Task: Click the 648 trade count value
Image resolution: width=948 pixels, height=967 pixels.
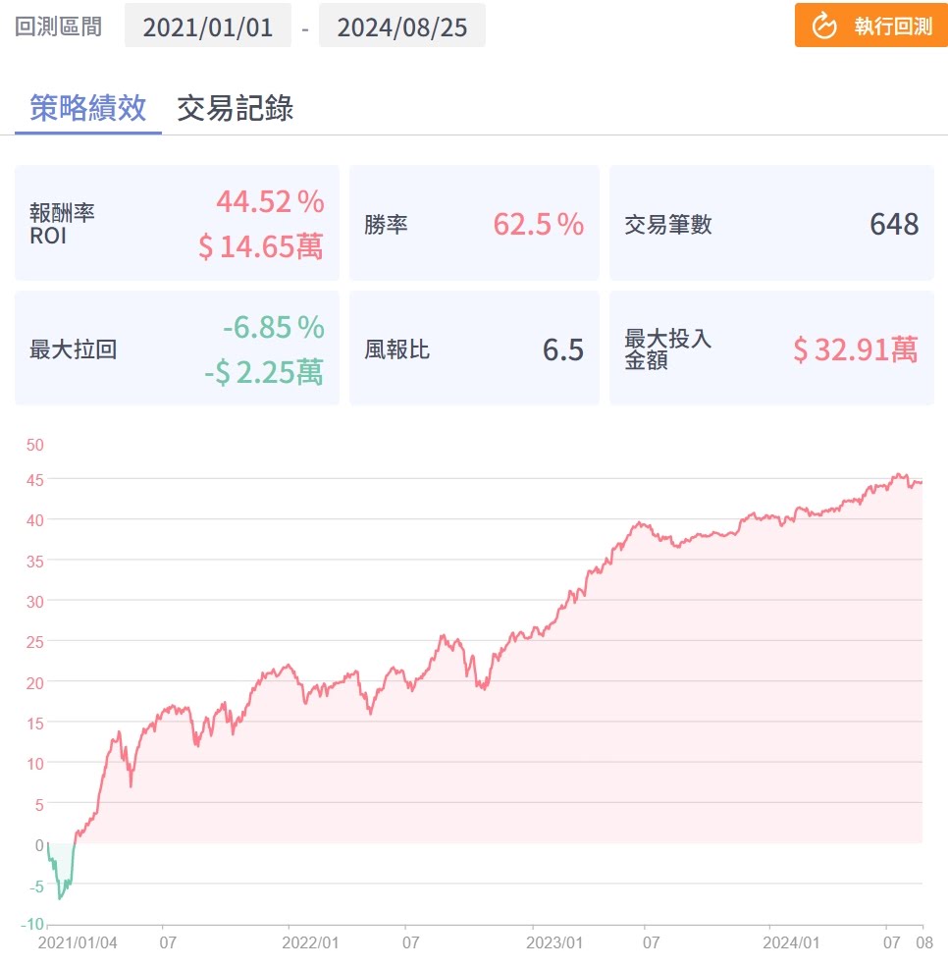Action: pyautogui.click(x=894, y=225)
